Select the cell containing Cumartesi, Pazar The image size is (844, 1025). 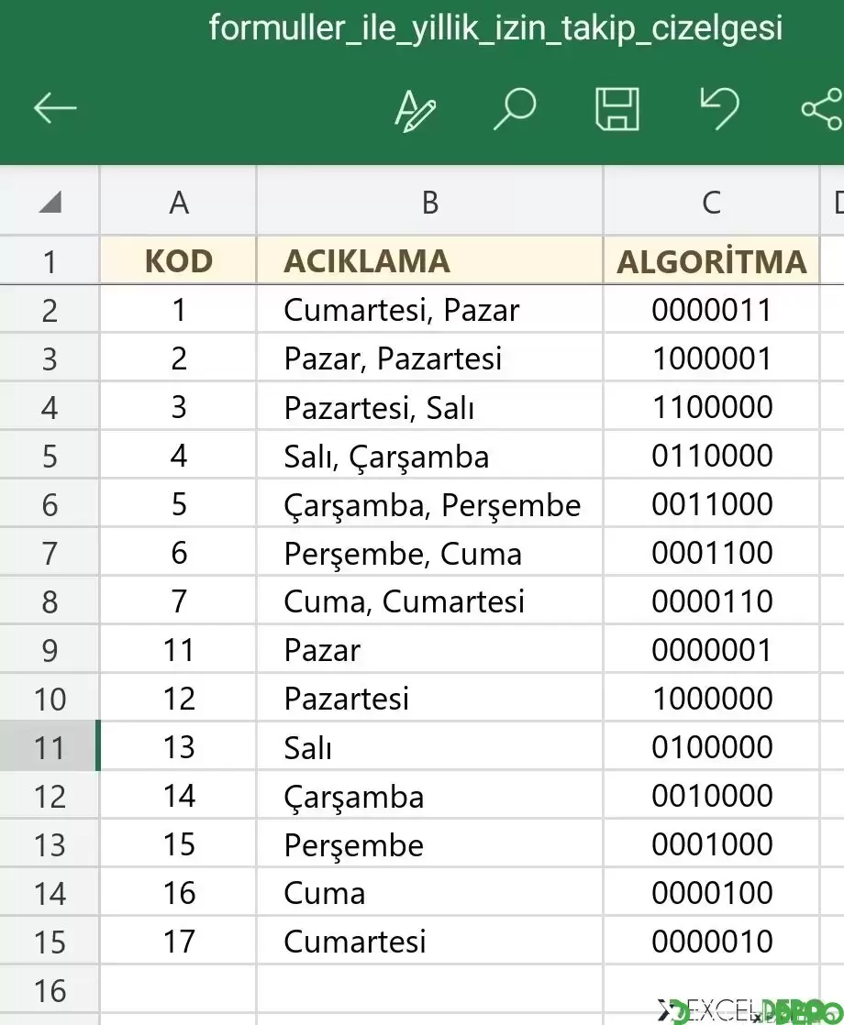tap(430, 309)
